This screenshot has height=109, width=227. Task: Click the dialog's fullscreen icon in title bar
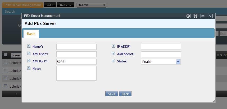tap(196, 16)
